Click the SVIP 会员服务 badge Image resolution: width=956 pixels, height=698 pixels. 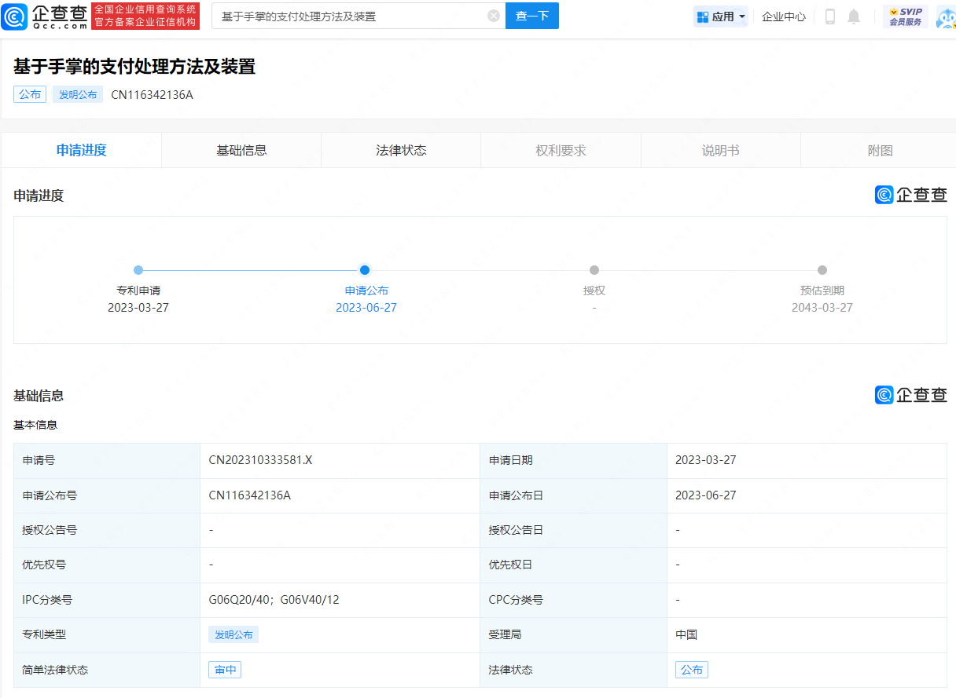[x=906, y=16]
